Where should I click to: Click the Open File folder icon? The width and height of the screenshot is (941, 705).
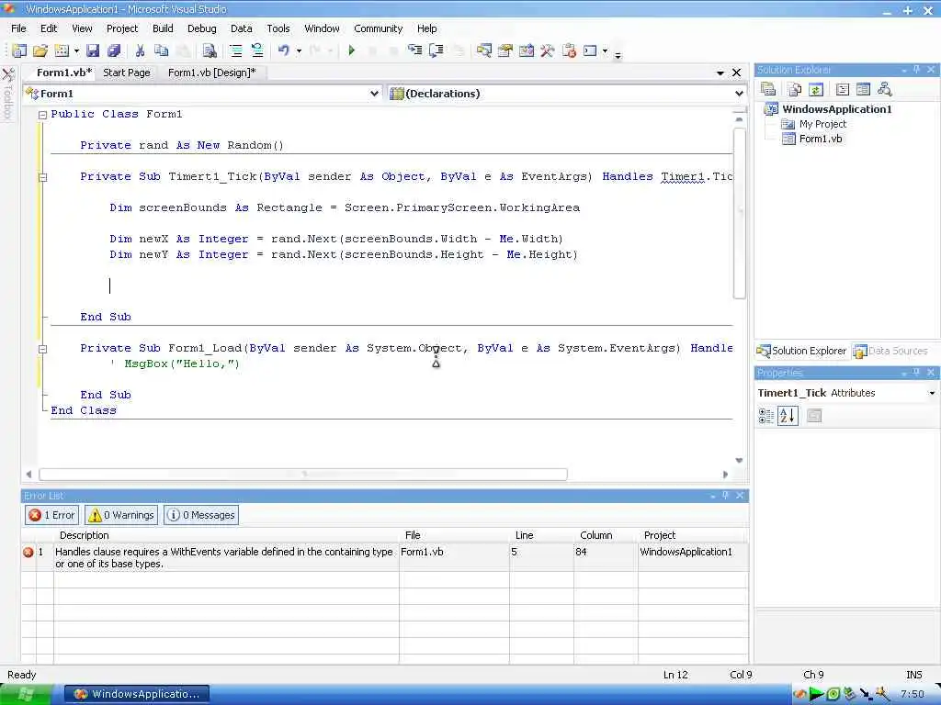[40, 51]
